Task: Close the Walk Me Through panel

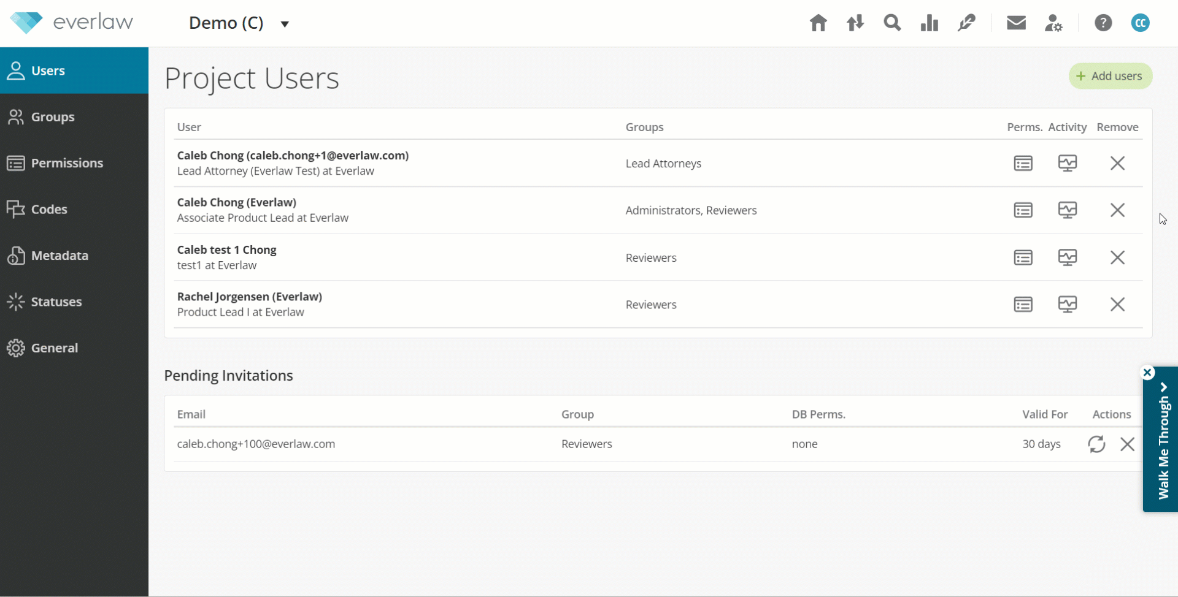Action: [x=1147, y=373]
